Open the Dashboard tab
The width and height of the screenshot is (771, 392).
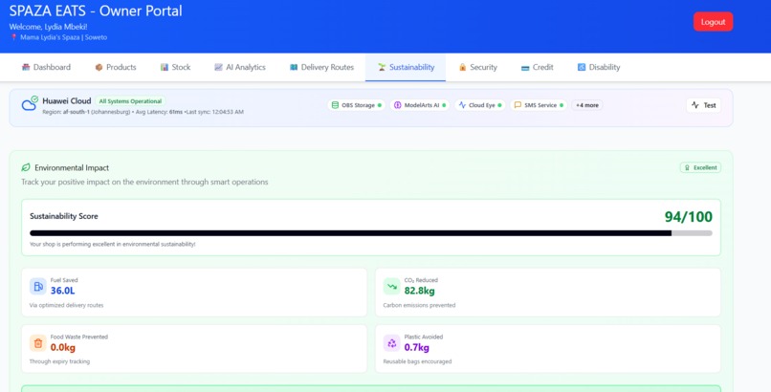click(46, 67)
